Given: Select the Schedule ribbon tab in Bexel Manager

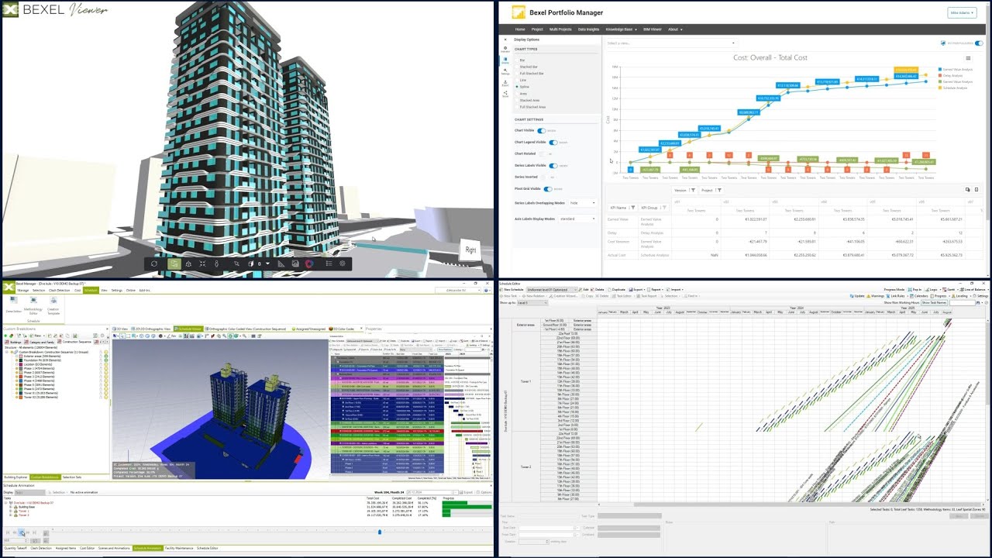Looking at the screenshot, I should 91,290.
